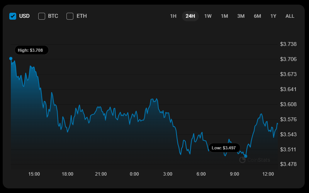Switch chart to 1W range
This screenshot has height=193, width=309.
208,16
